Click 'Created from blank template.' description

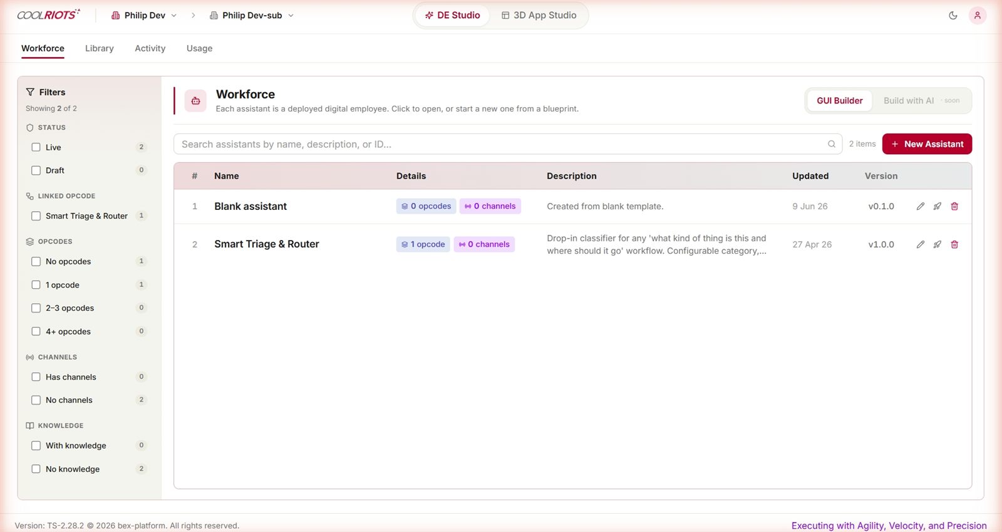point(605,206)
